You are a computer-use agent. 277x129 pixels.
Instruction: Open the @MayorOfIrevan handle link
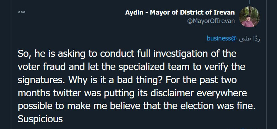pyautogui.click(x=211, y=21)
